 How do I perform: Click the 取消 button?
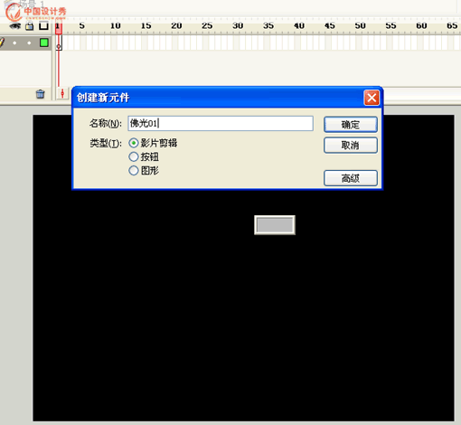pos(351,146)
